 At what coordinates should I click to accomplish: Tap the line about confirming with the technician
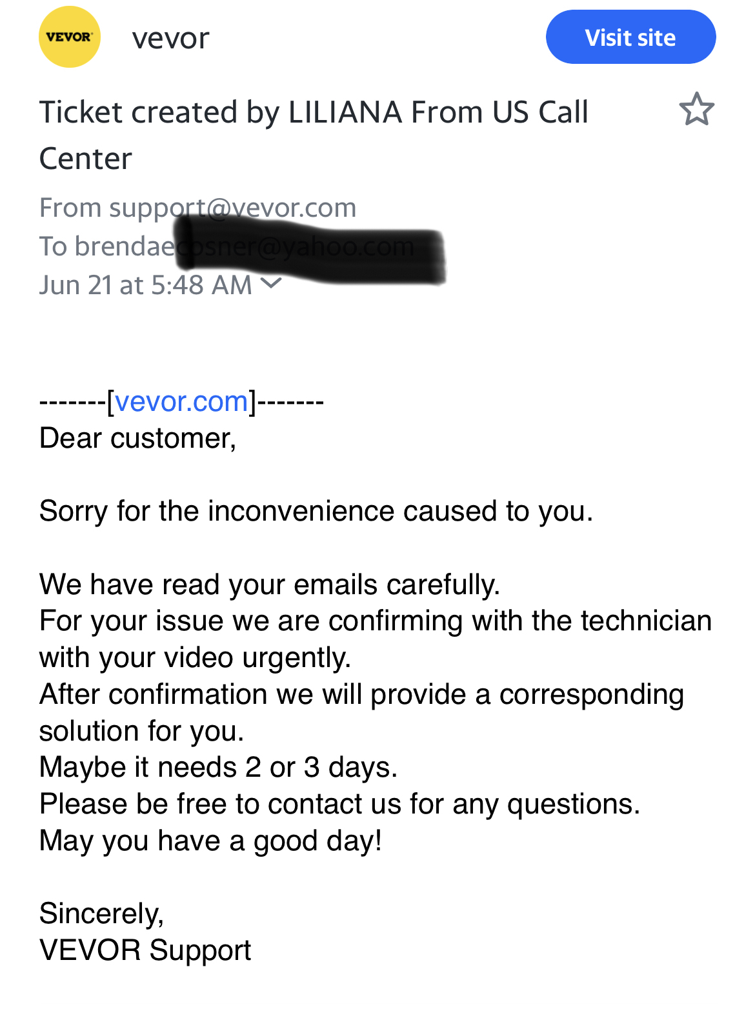click(x=375, y=621)
